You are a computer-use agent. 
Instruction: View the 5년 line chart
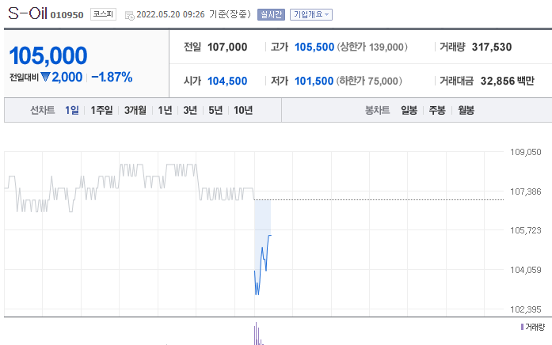click(x=215, y=111)
